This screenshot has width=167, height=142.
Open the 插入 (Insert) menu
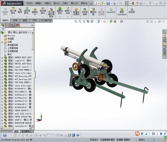tap(57, 3)
